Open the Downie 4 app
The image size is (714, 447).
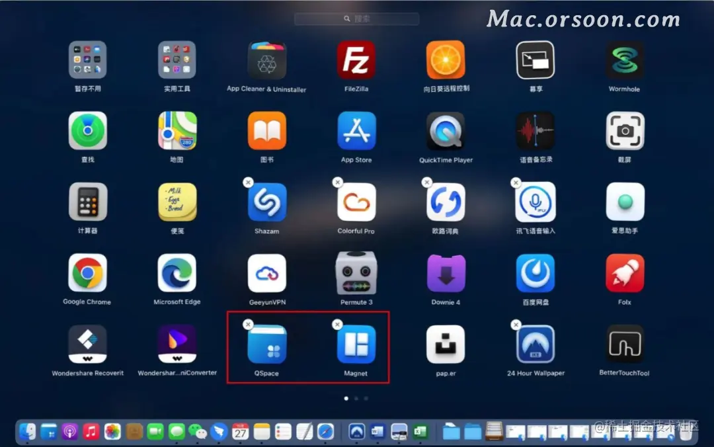tap(446, 273)
